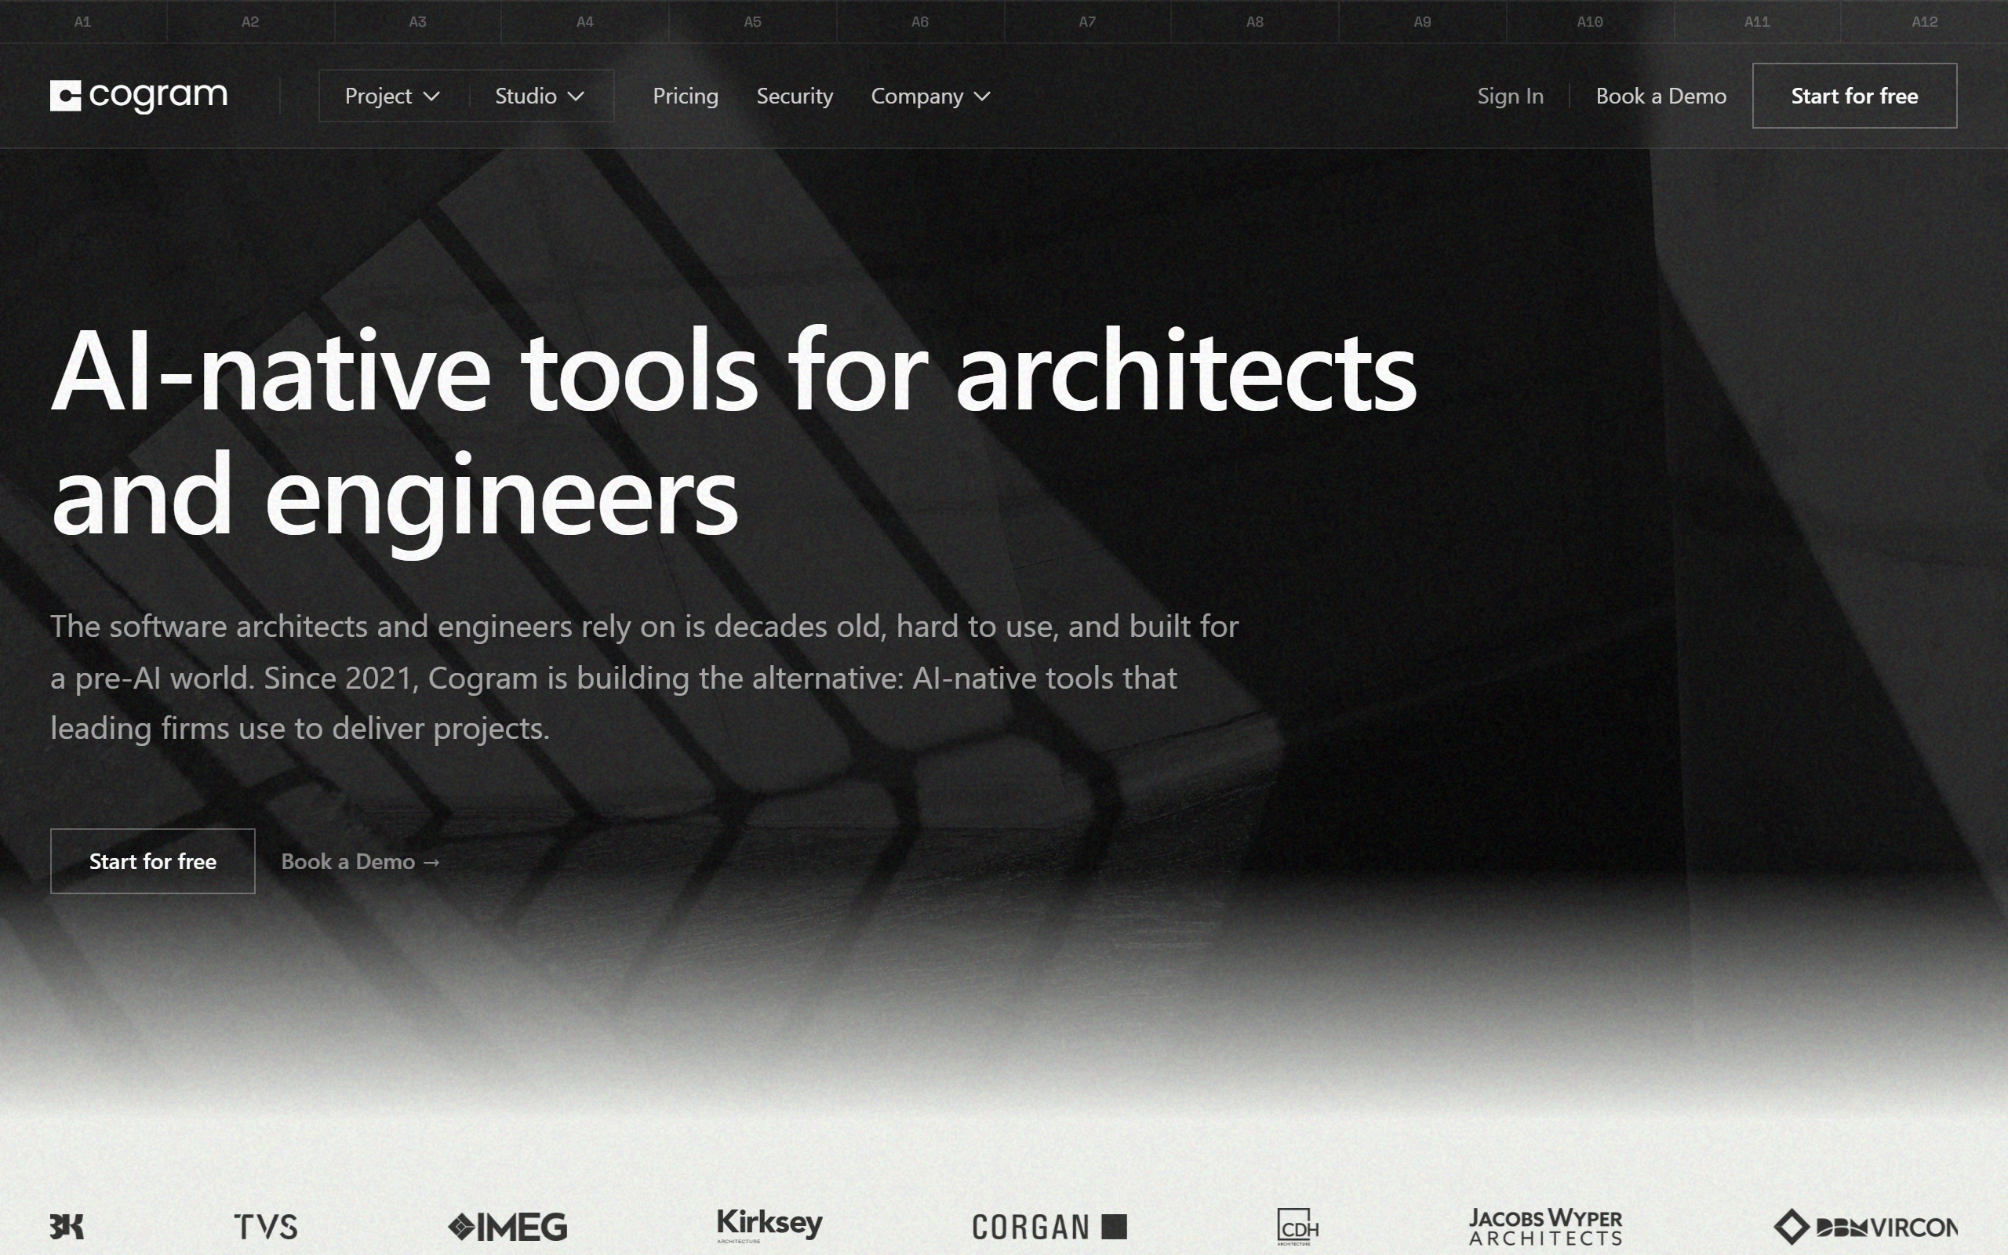This screenshot has height=1255, width=2008.
Task: Click Sign In in the header
Action: click(1510, 96)
